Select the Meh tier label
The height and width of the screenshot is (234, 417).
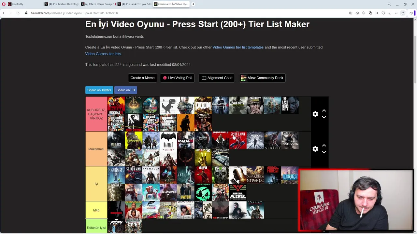(x=96, y=210)
